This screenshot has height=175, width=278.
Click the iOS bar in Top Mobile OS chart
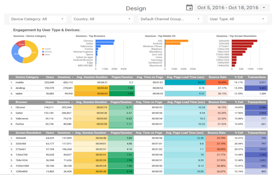tap(176, 41)
